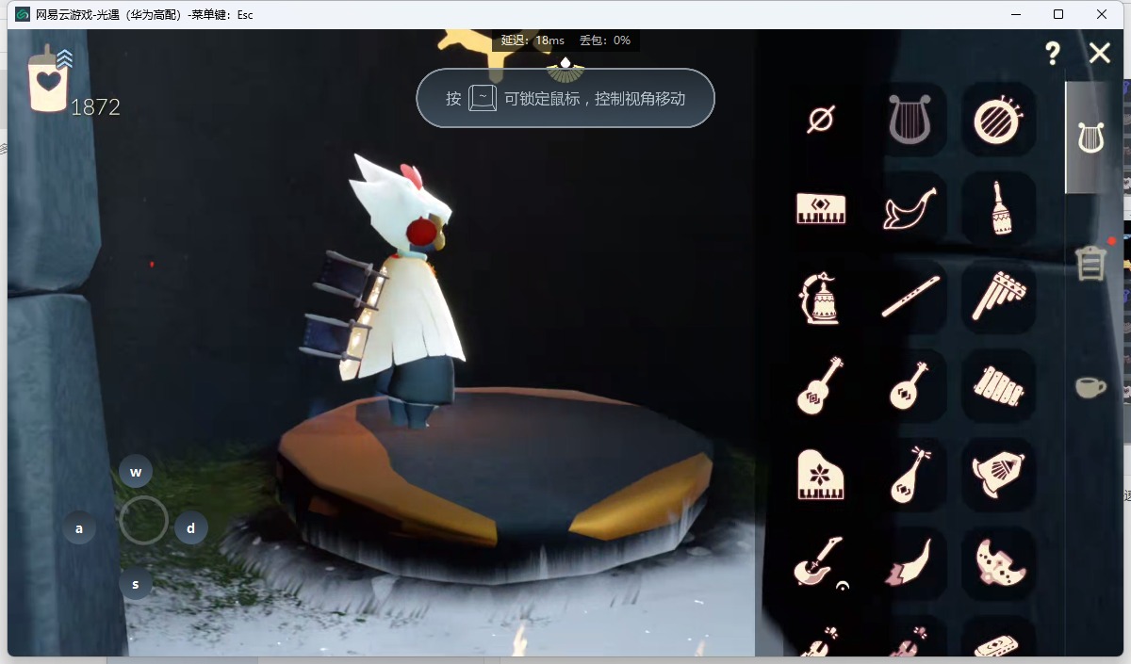
Task: Unequip instrument with the empty slot symbol
Action: coord(821,120)
